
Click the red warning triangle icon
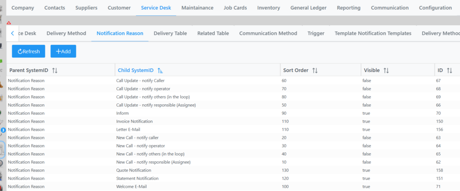[9, 22]
